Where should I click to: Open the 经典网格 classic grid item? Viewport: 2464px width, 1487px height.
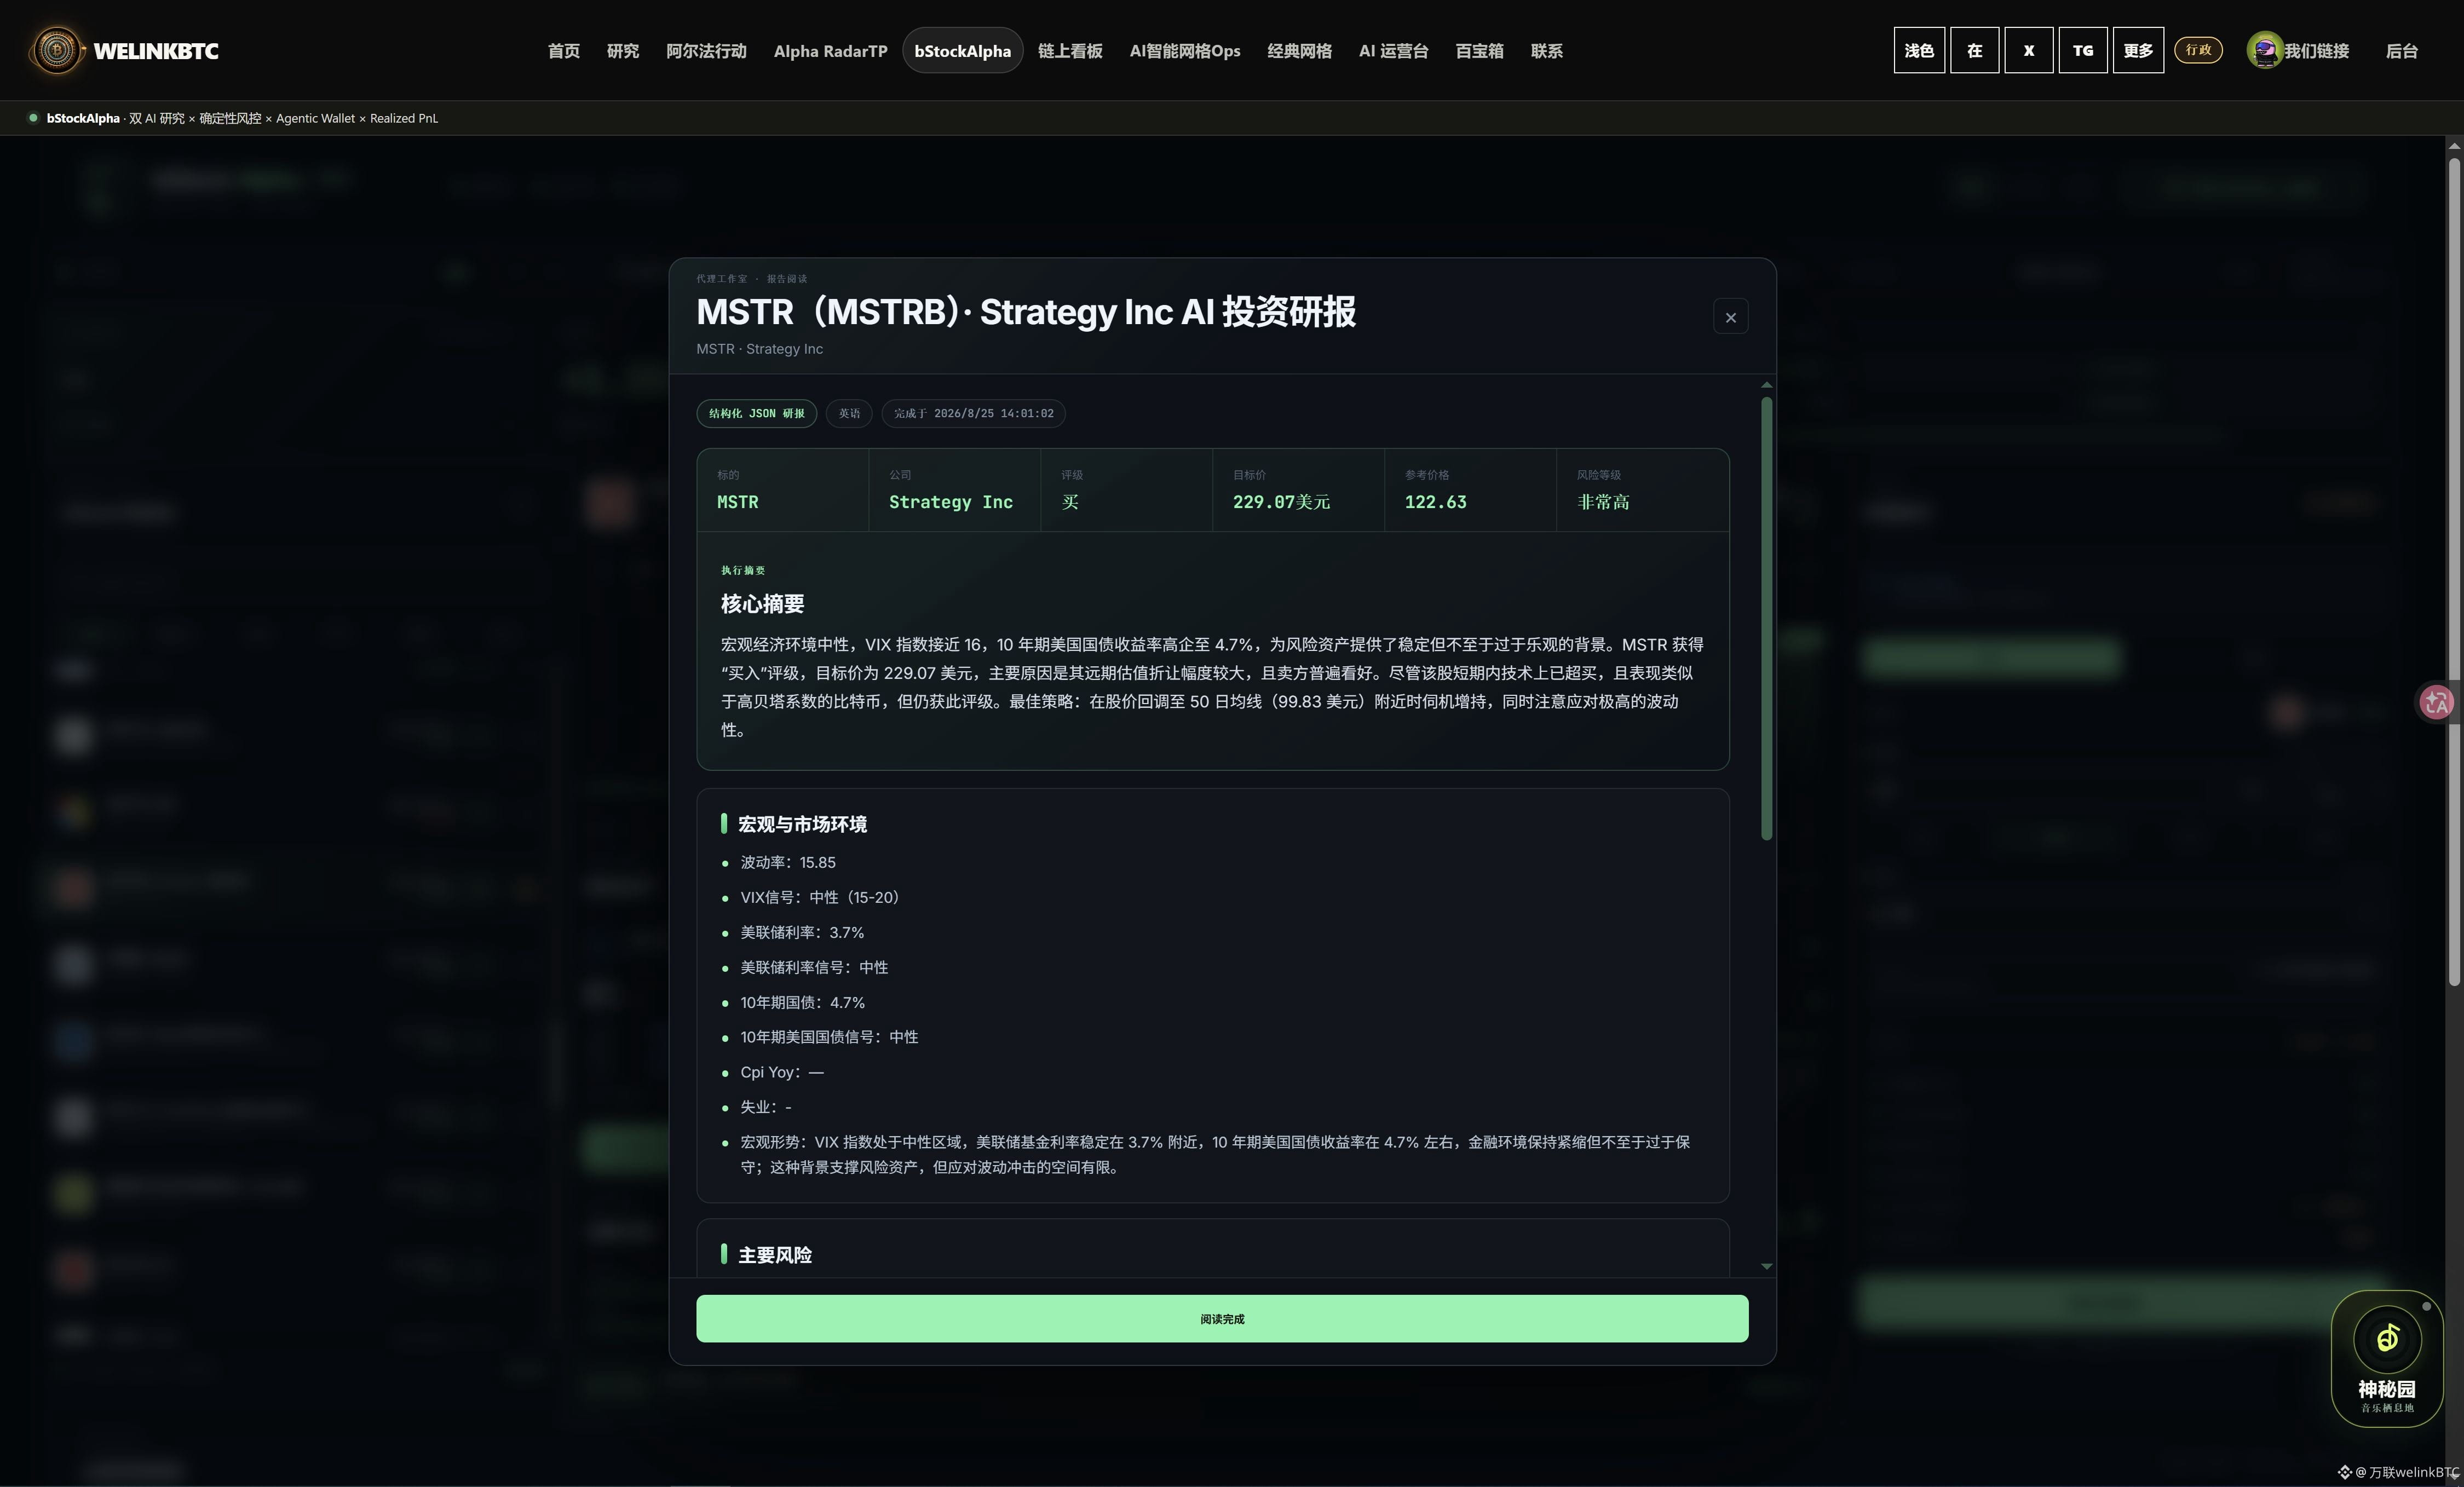pyautogui.click(x=1299, y=51)
